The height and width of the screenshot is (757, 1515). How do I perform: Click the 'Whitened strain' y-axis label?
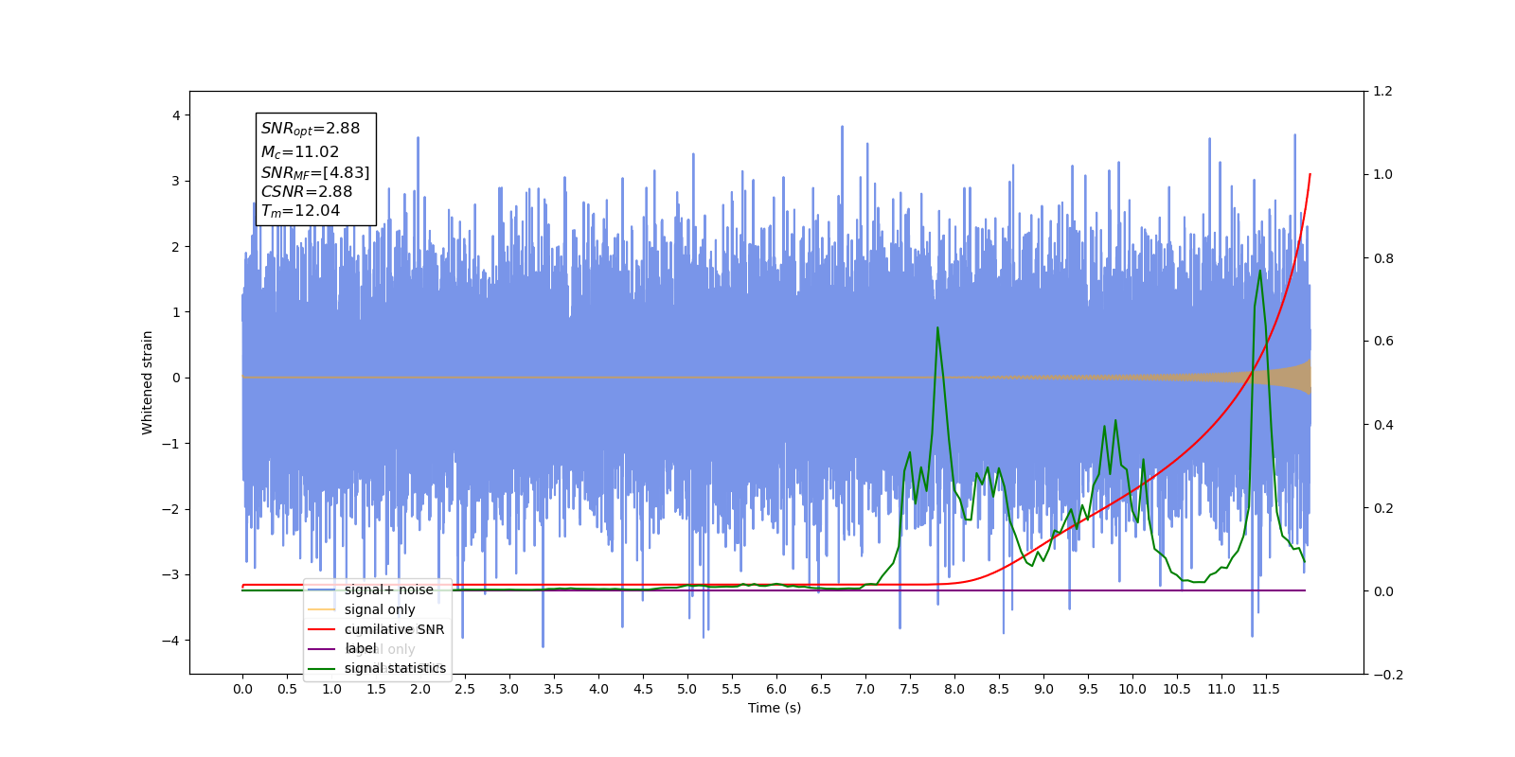(x=148, y=382)
